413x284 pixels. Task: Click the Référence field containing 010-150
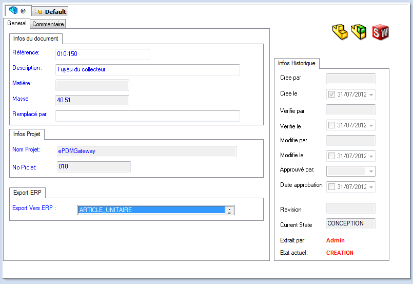pos(102,54)
